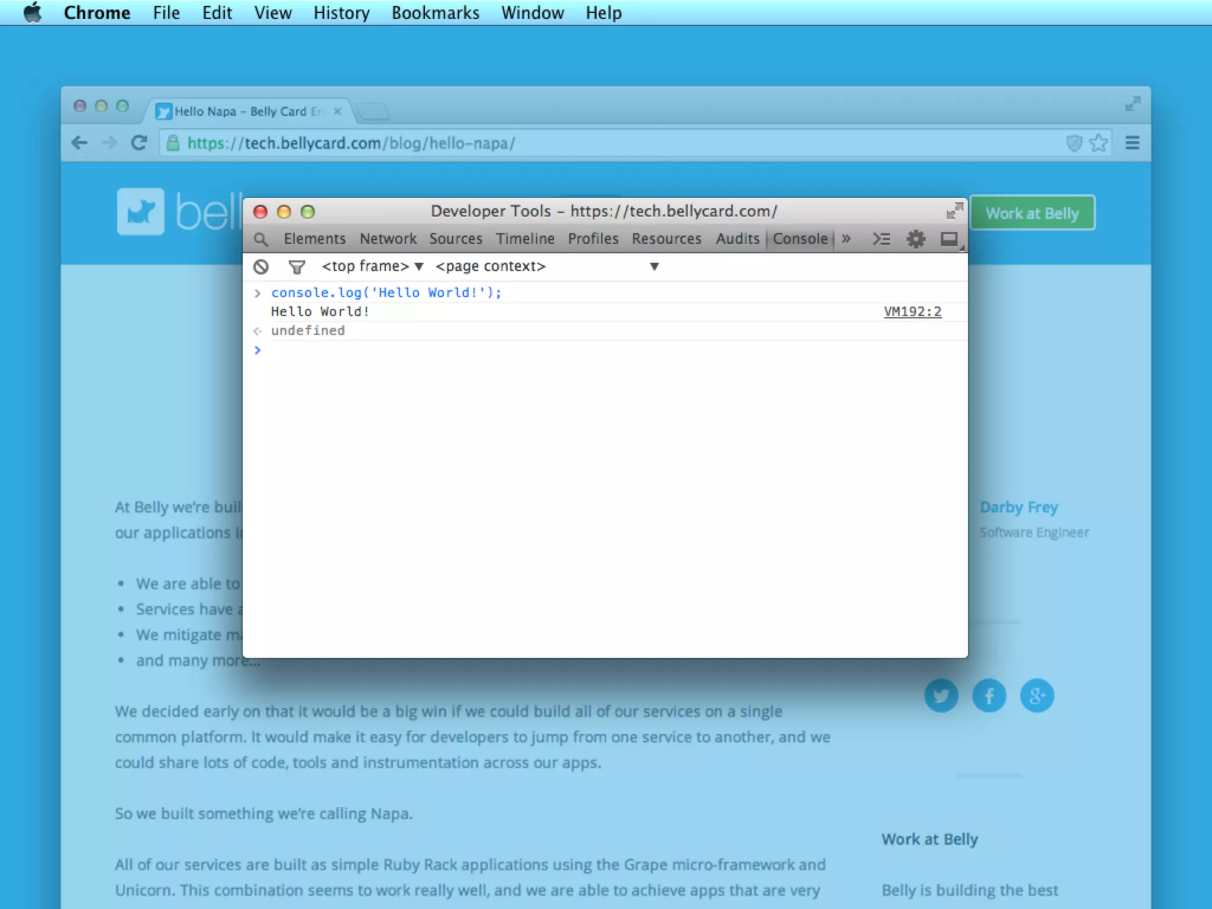Viewport: 1212px width, 909px height.
Task: Open the top frame selector dropdown
Action: [x=372, y=266]
